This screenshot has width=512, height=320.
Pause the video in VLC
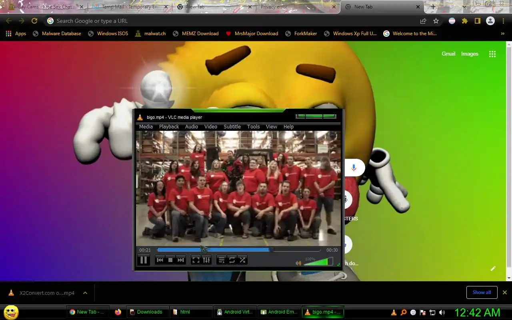pos(143,260)
